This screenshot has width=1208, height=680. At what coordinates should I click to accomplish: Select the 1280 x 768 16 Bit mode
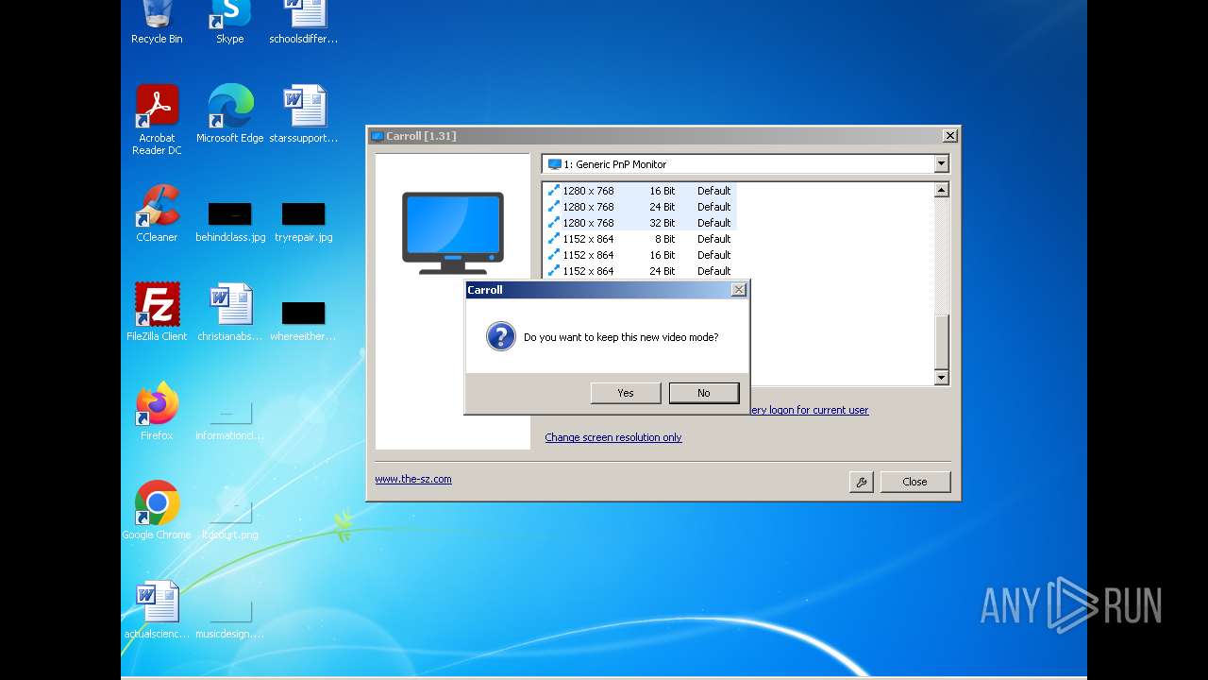640,191
